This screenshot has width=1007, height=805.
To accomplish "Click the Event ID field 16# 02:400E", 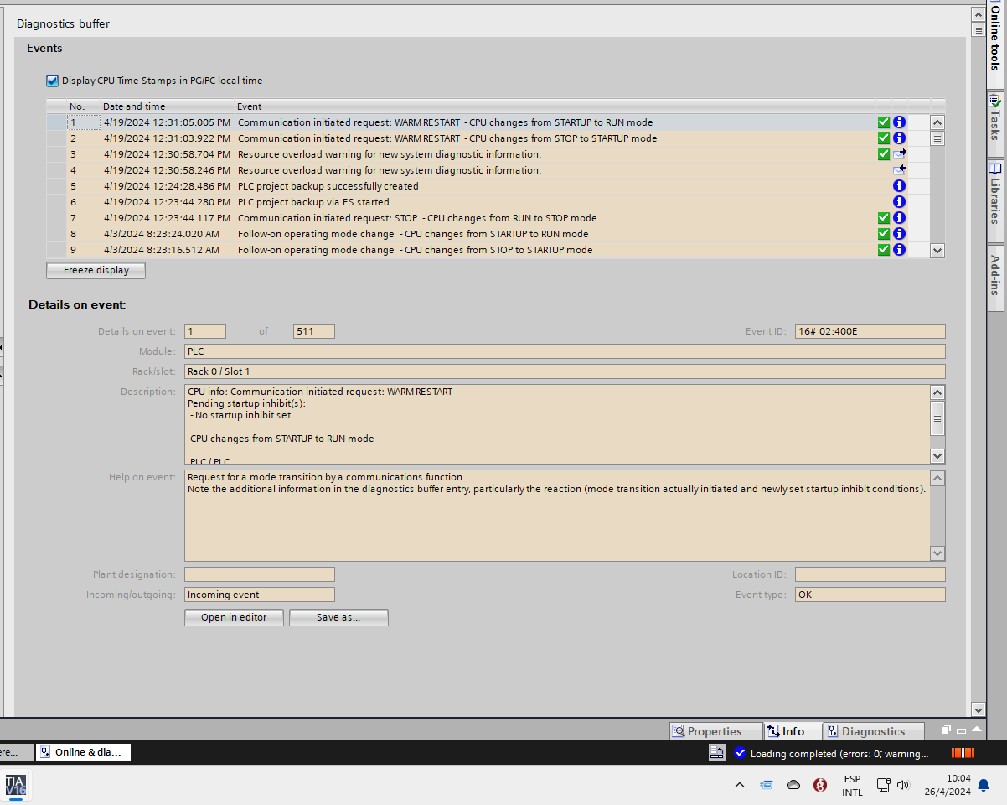I will click(x=870, y=331).
